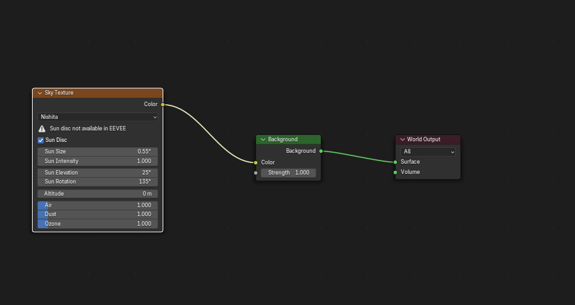Open the Nishita sky type dropdown
This screenshot has height=305, width=575.
pyautogui.click(x=97, y=117)
